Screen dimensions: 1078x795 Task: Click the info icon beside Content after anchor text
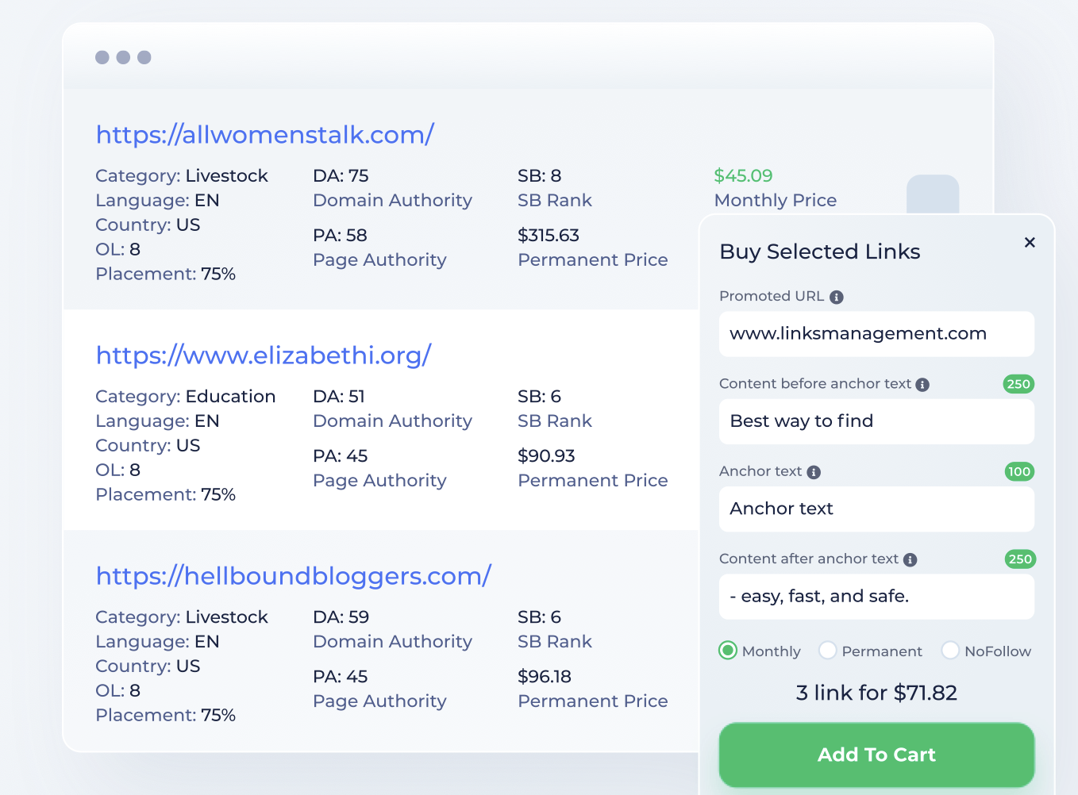coord(911,559)
